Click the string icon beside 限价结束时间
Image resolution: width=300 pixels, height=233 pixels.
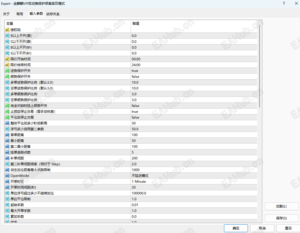7,65
